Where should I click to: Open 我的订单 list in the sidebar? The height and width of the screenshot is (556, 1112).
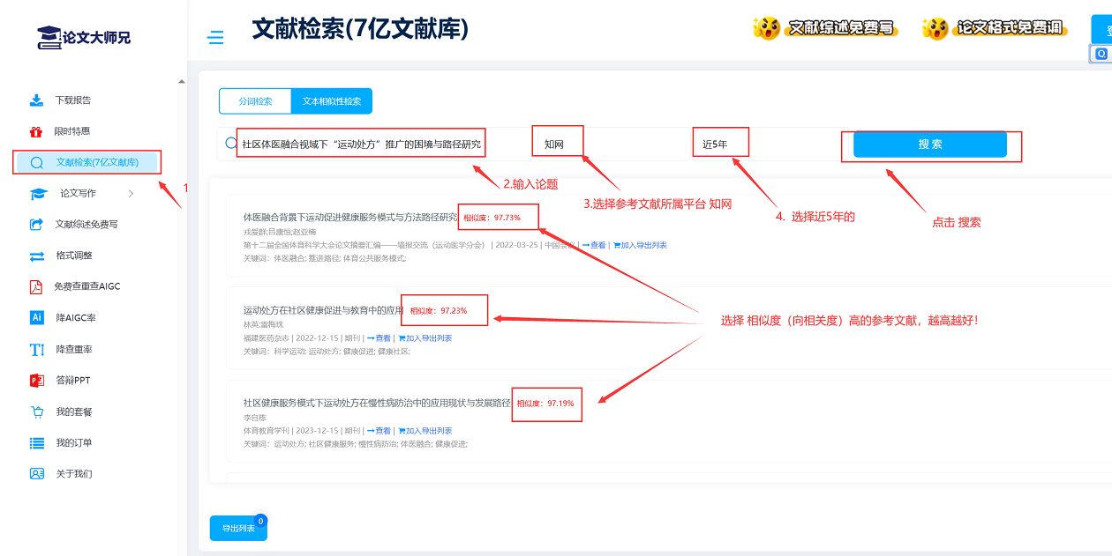click(73, 443)
